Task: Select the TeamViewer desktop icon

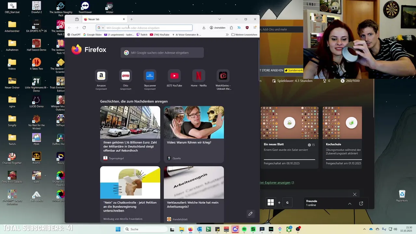Action: click(x=85, y=8)
